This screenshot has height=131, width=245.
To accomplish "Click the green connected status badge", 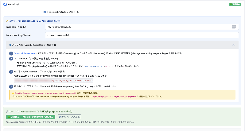I will click(235, 4).
